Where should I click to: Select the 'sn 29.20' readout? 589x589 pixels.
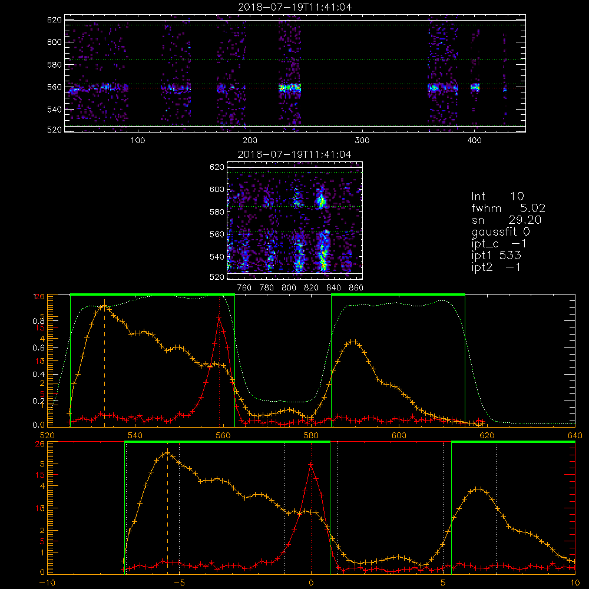pyautogui.click(x=507, y=220)
